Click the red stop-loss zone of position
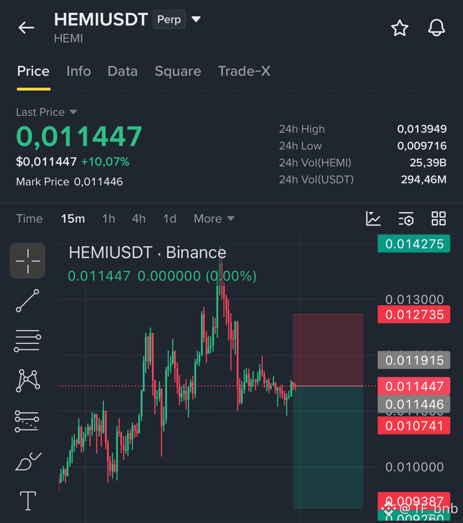The height and width of the screenshot is (523, 463). click(328, 350)
